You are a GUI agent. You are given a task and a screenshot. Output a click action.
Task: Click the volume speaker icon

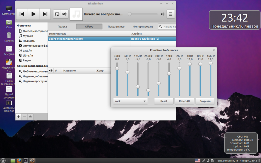[163, 14]
